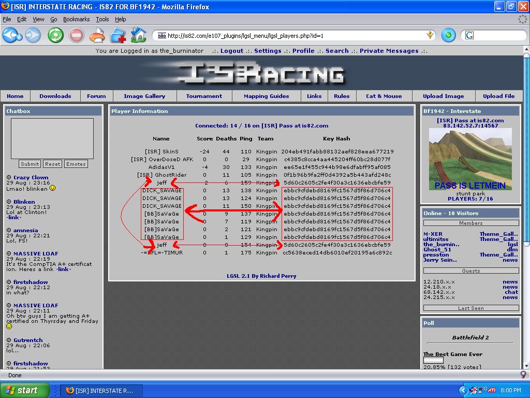The height and width of the screenshot is (398, 530).
Task: Open the PLAYERS: 7/16 link
Action: (470, 198)
